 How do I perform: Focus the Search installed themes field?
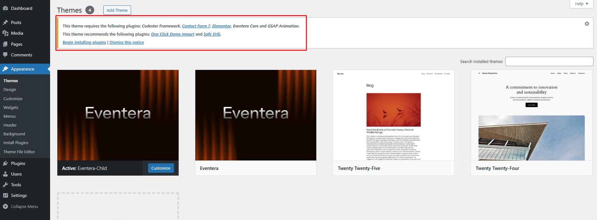tap(549, 61)
